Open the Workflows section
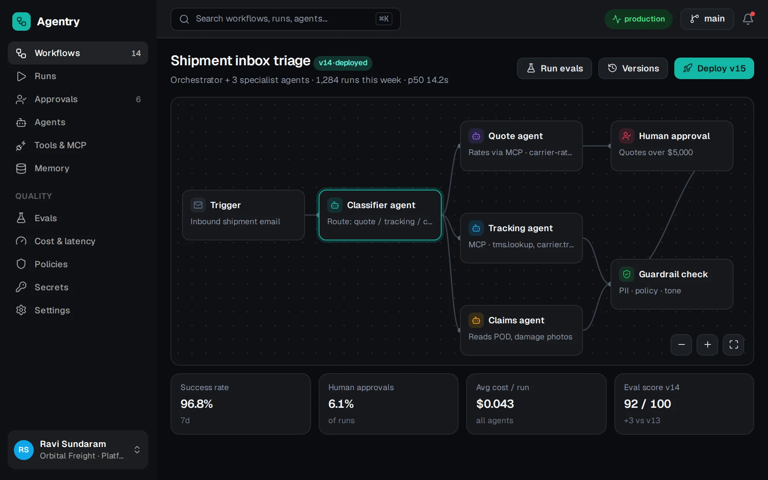Viewport: 768px width, 480px height. [x=78, y=53]
